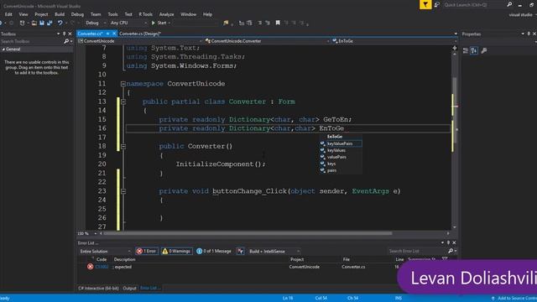
Task: Click the yellow notifications filter flag icon
Action: point(425,4)
